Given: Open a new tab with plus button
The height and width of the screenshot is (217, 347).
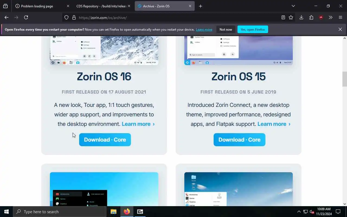Looking at the screenshot, I should coord(200,6).
